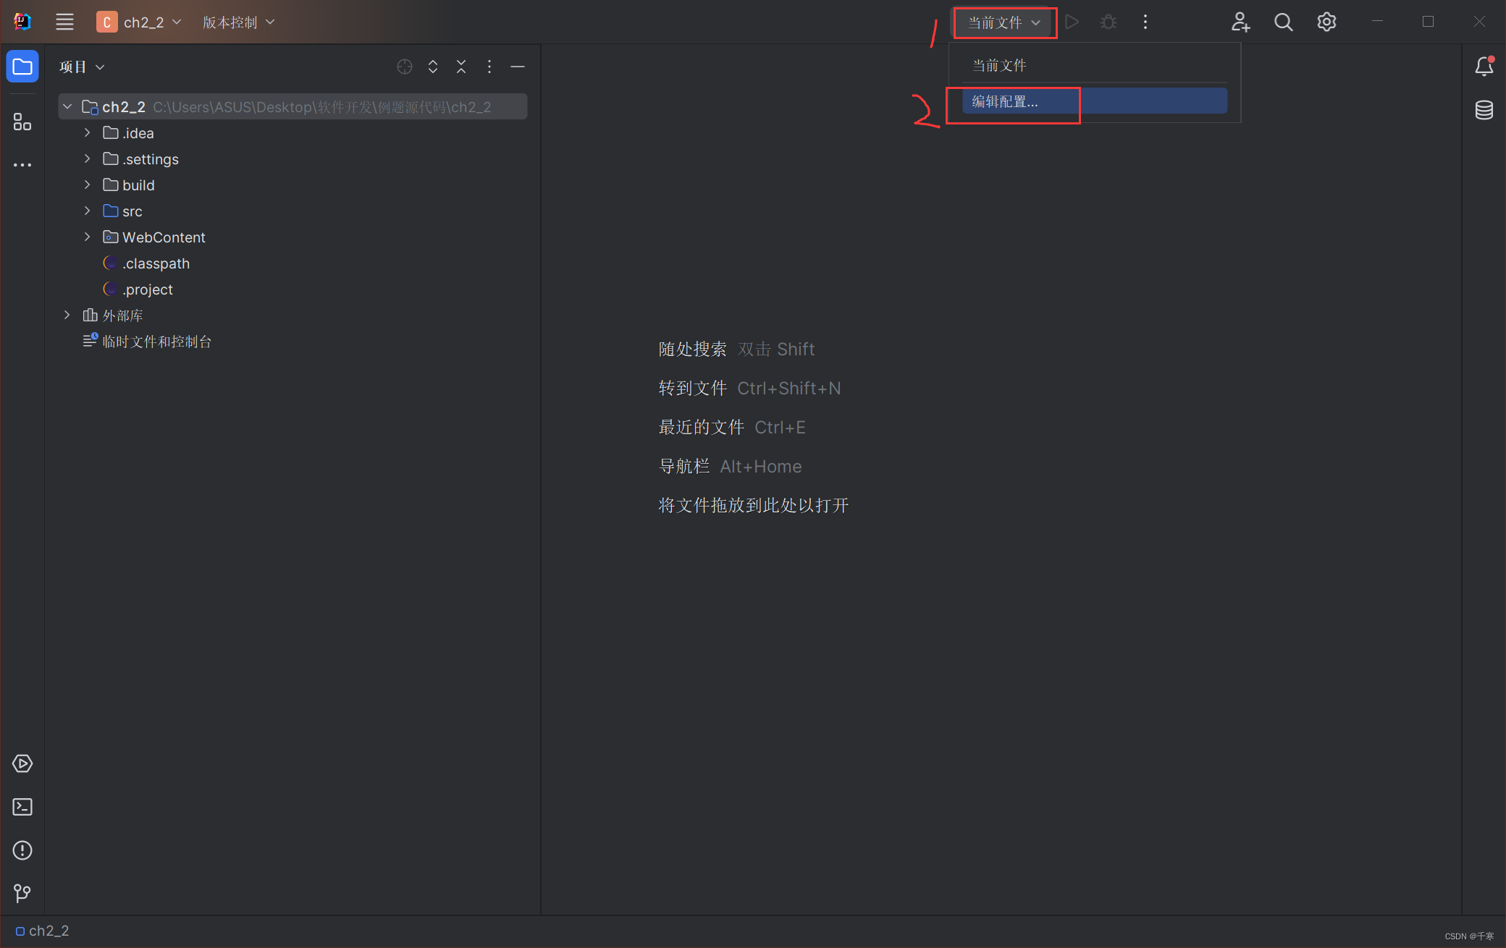Open the Database tool window

1484,110
